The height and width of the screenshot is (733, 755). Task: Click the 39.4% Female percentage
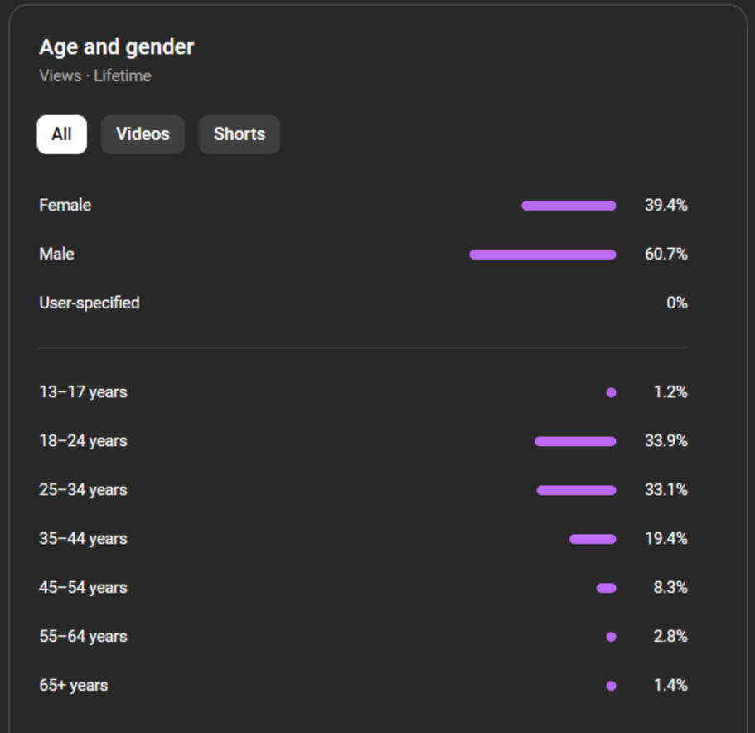pos(665,206)
